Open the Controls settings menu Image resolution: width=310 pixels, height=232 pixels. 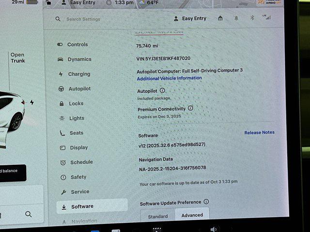(x=77, y=44)
